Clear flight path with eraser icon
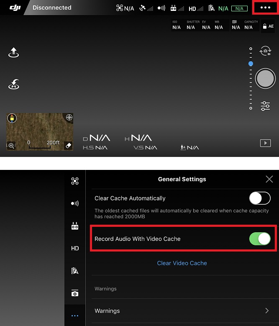Image resolution: width=279 pixels, height=326 pixels. (x=68, y=146)
